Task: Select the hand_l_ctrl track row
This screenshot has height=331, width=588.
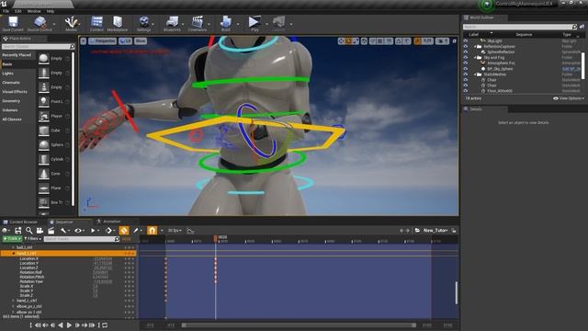Action: pyautogui.click(x=68, y=254)
